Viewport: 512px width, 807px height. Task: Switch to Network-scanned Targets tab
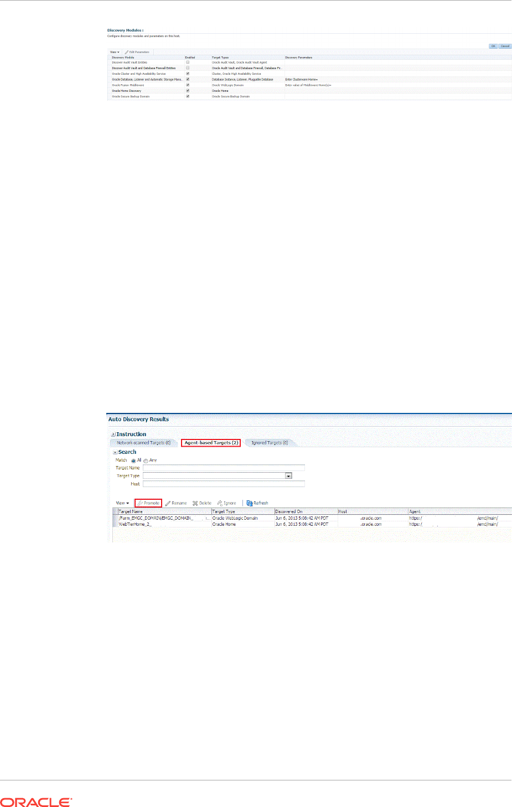click(143, 443)
